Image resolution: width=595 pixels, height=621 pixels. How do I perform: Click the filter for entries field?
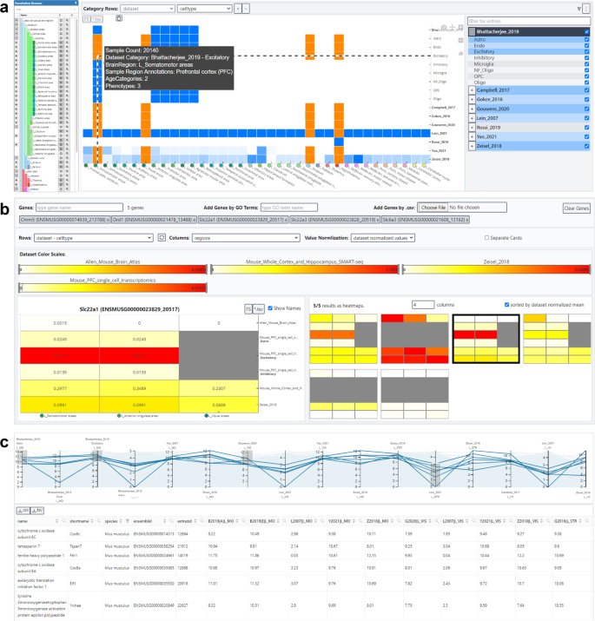click(529, 21)
